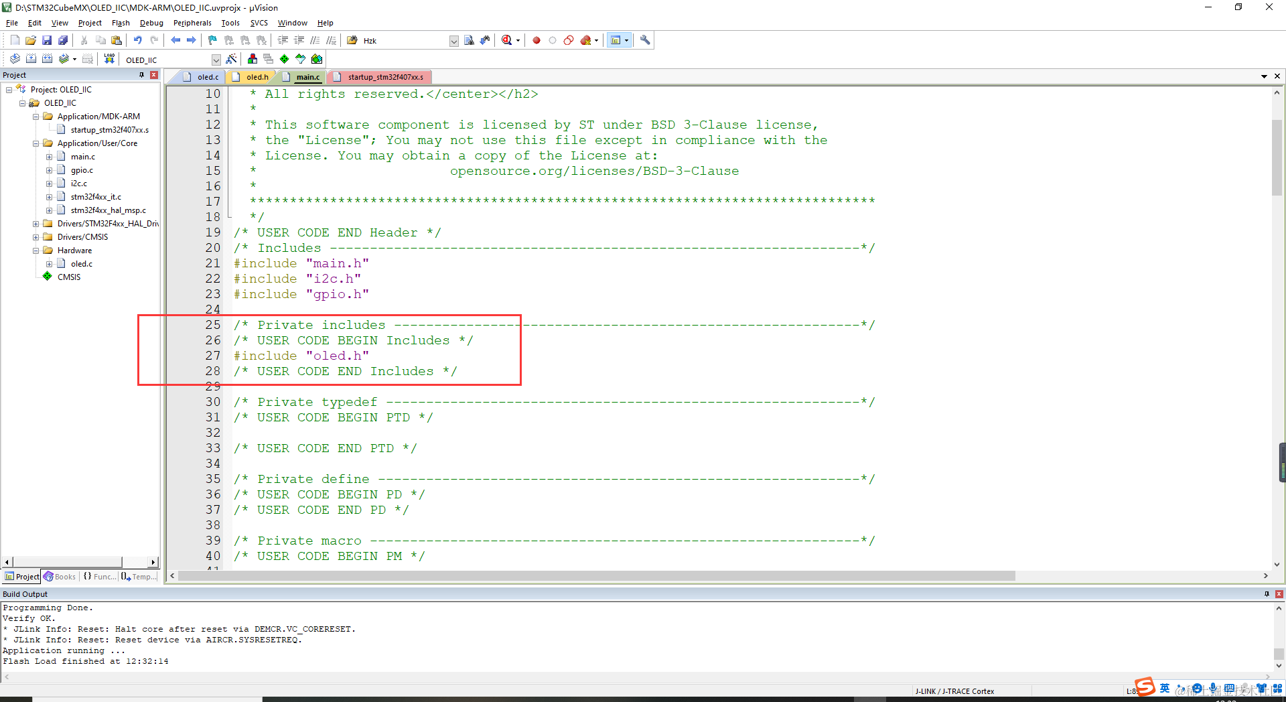Screen dimensions: 1286x702
Task: Open the batch build dropdown arrow
Action: 74,59
